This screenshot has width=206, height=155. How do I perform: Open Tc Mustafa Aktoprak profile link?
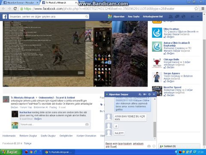(23, 98)
